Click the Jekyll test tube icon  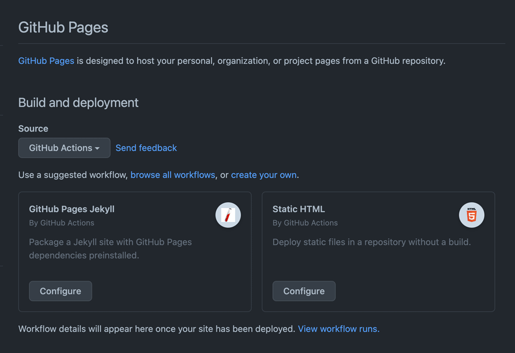(x=228, y=215)
